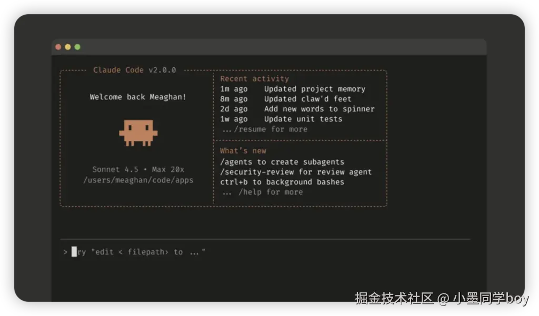This screenshot has height=316, width=539.
Task: Click the 'What's new' heading
Action: (x=243, y=151)
